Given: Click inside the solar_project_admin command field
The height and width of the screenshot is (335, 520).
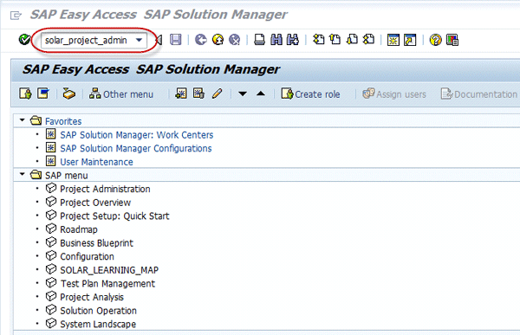Looking at the screenshot, I should pyautogui.click(x=88, y=40).
